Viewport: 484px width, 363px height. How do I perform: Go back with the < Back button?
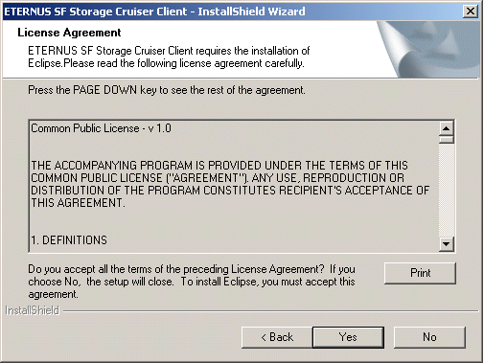(277, 337)
